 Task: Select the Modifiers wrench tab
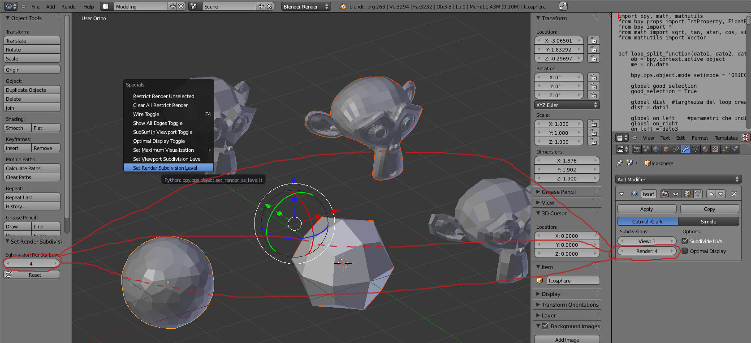pos(686,149)
